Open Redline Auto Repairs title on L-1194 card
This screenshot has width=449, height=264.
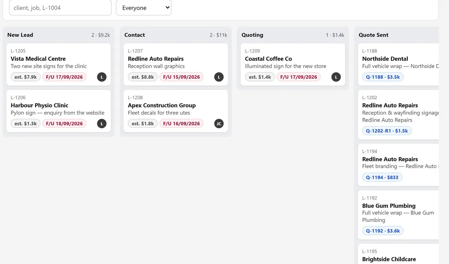coord(390,159)
